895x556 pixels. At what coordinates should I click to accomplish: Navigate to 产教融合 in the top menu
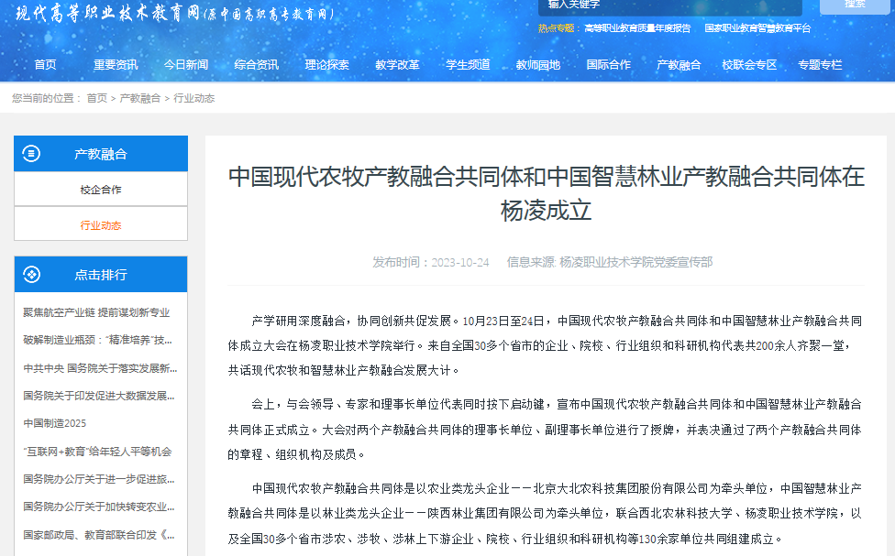679,65
